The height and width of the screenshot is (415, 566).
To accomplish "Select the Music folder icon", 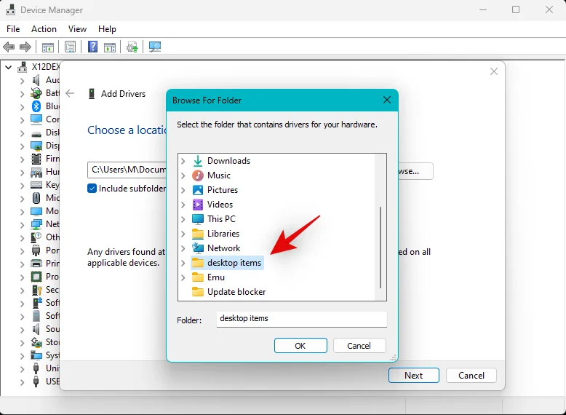I will click(198, 175).
